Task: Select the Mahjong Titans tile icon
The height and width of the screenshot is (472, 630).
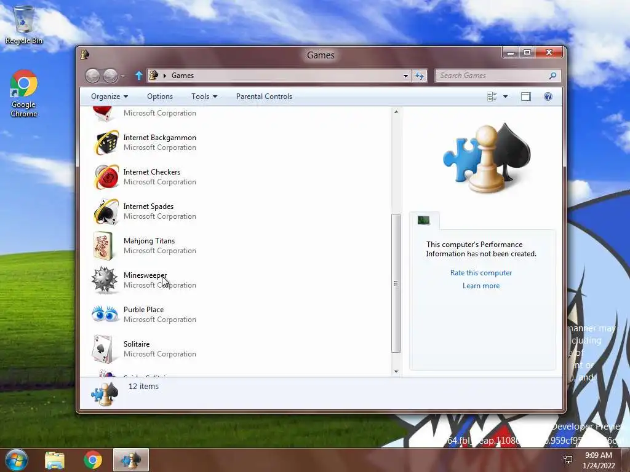Action: (103, 246)
